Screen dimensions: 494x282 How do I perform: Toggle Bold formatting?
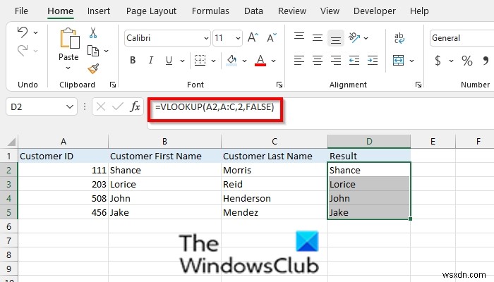point(133,61)
